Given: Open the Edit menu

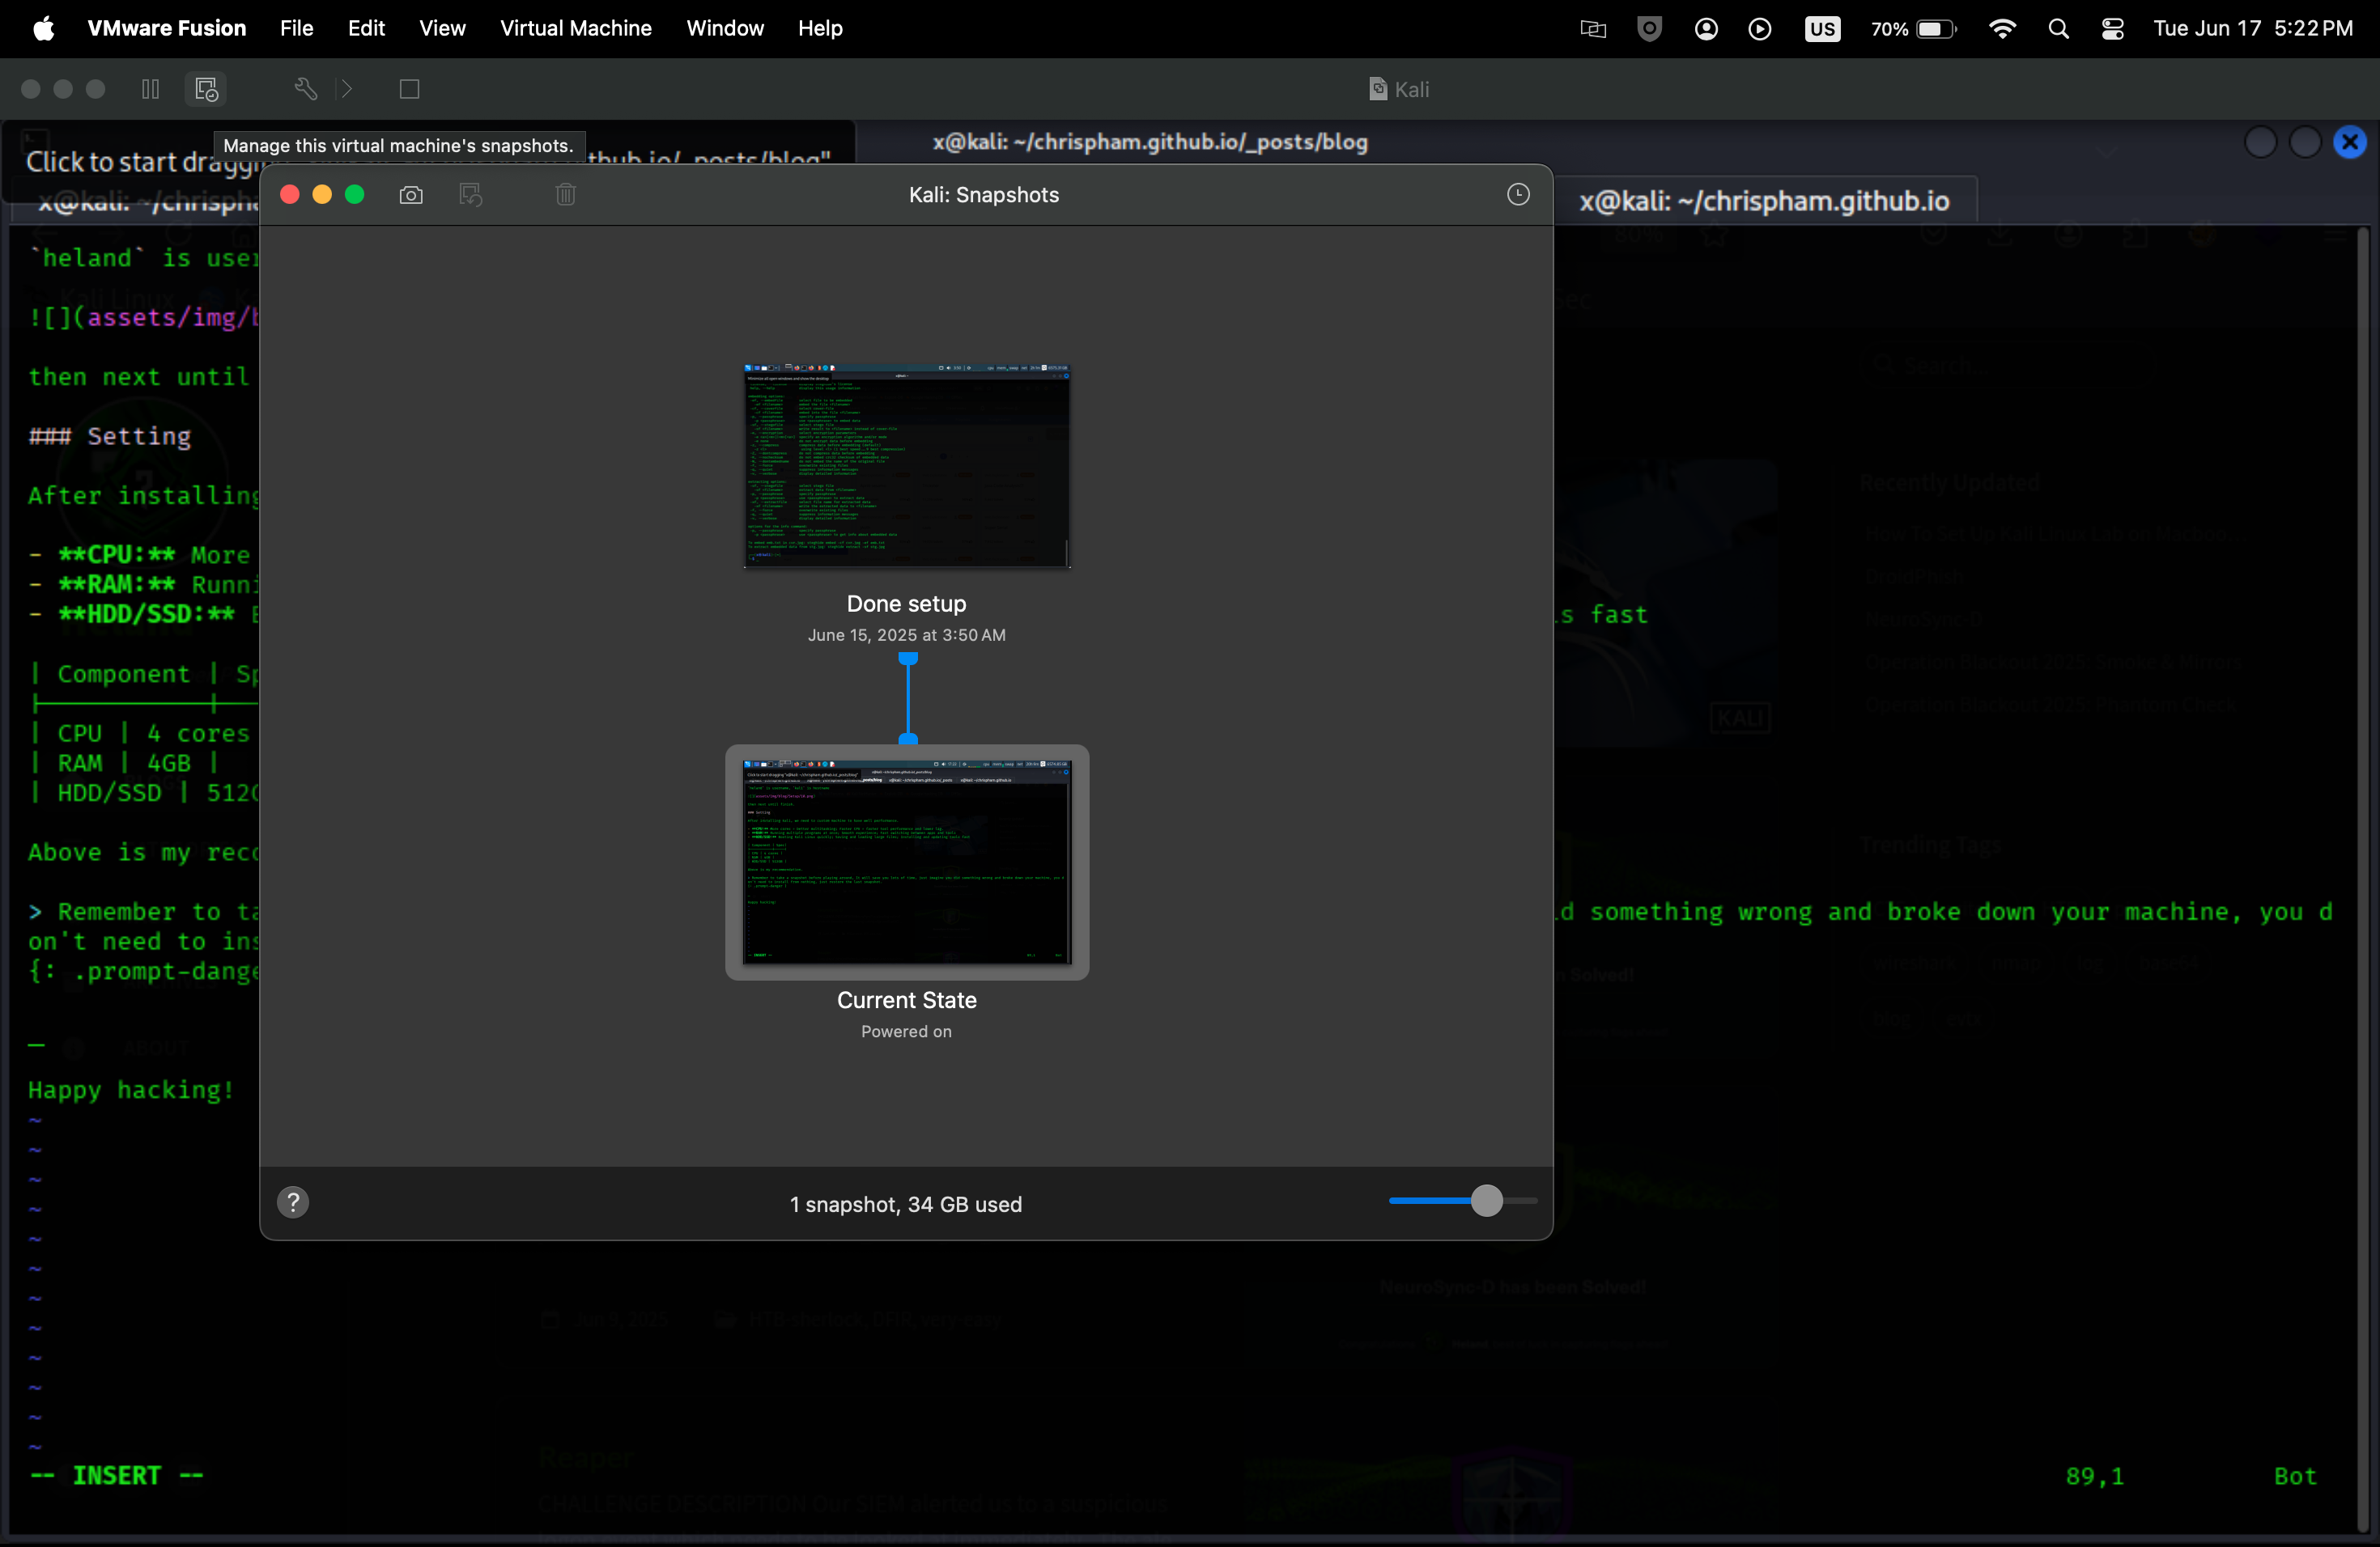Looking at the screenshot, I should [x=366, y=28].
